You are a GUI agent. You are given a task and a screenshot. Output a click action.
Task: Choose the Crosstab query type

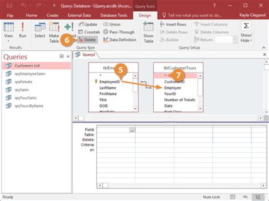pyautogui.click(x=89, y=32)
